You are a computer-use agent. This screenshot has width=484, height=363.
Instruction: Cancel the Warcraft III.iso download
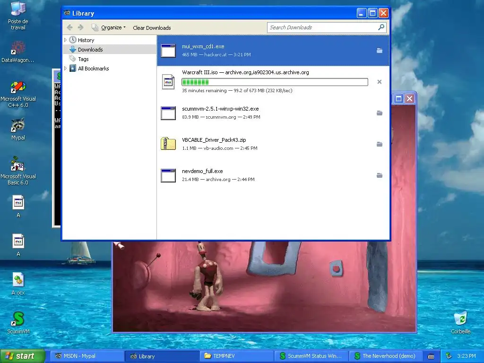coord(380,82)
